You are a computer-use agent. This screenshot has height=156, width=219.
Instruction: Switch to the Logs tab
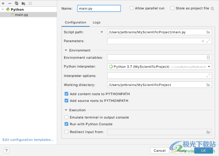[96, 22]
